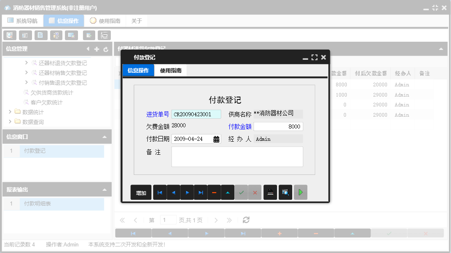This screenshot has width=451, height=253.
Task: Expand the 数据查询 folder node
Action: click(x=10, y=122)
